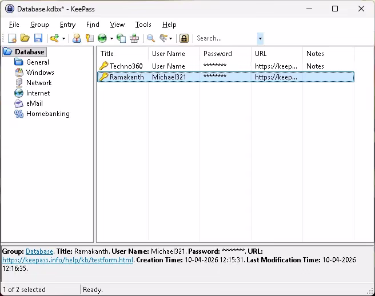The height and width of the screenshot is (296, 375).
Task: Click the Open database folder icon
Action: coord(25,38)
